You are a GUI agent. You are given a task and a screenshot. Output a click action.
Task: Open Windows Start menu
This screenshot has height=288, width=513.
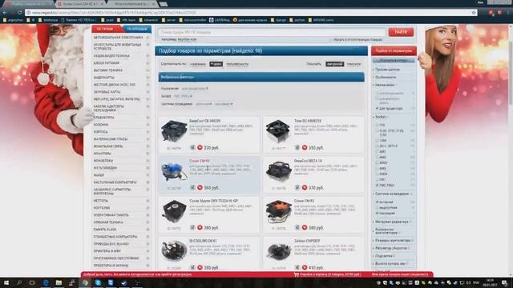pos(6,282)
